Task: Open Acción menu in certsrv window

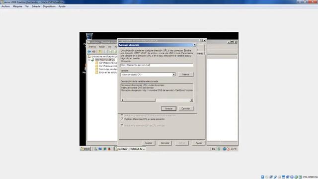Action: tap(102, 47)
